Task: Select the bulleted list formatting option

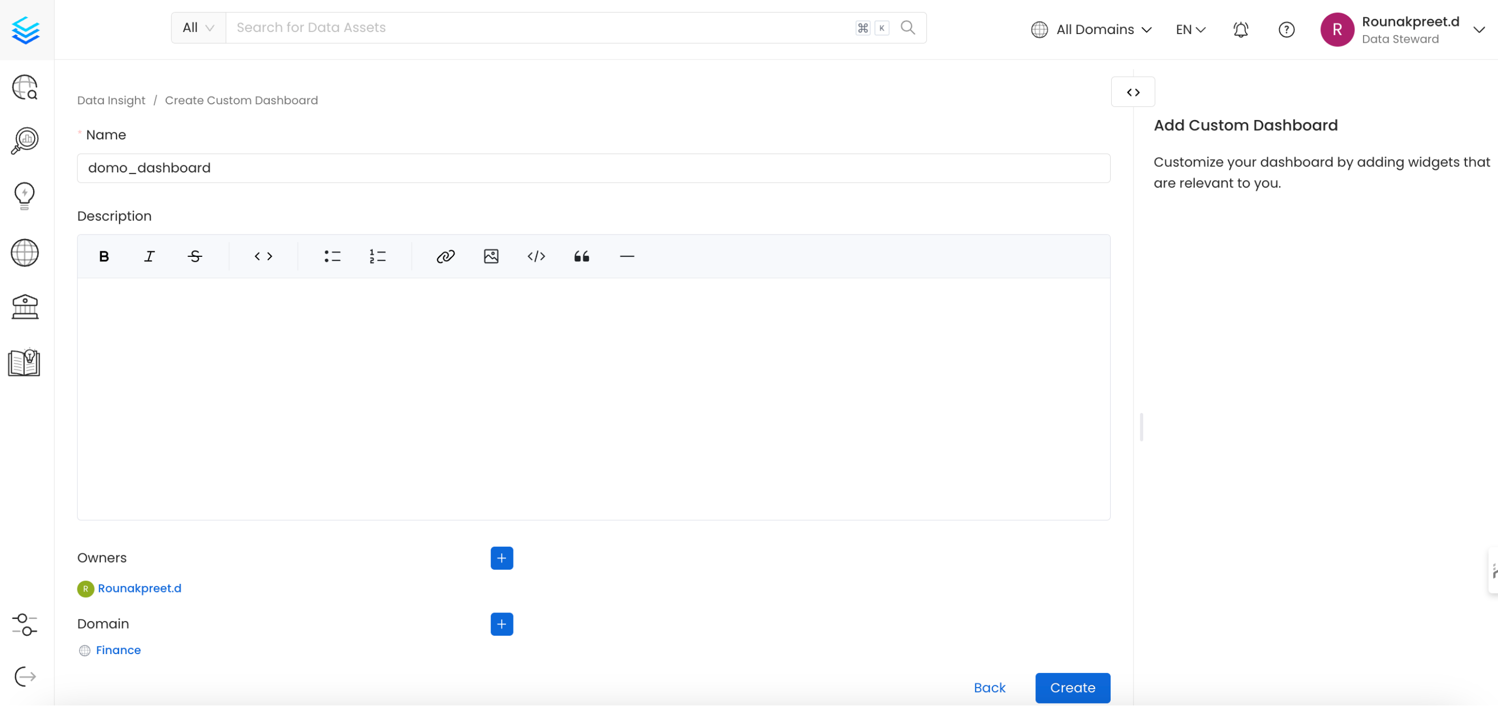Action: 332,256
